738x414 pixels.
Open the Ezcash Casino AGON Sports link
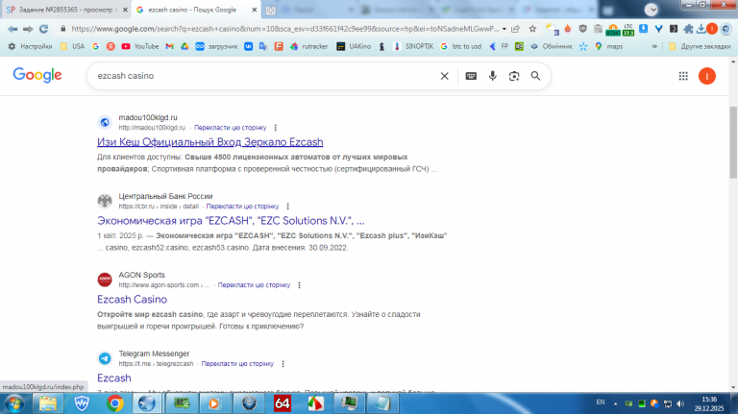click(x=132, y=299)
